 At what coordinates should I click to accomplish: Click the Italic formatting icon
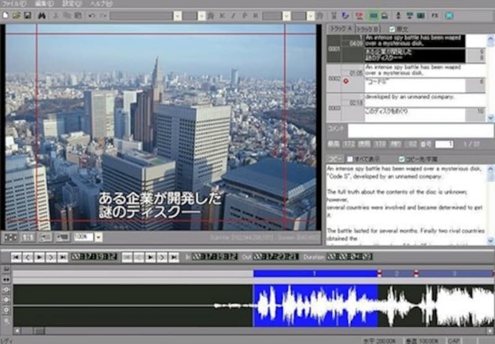tap(234, 15)
